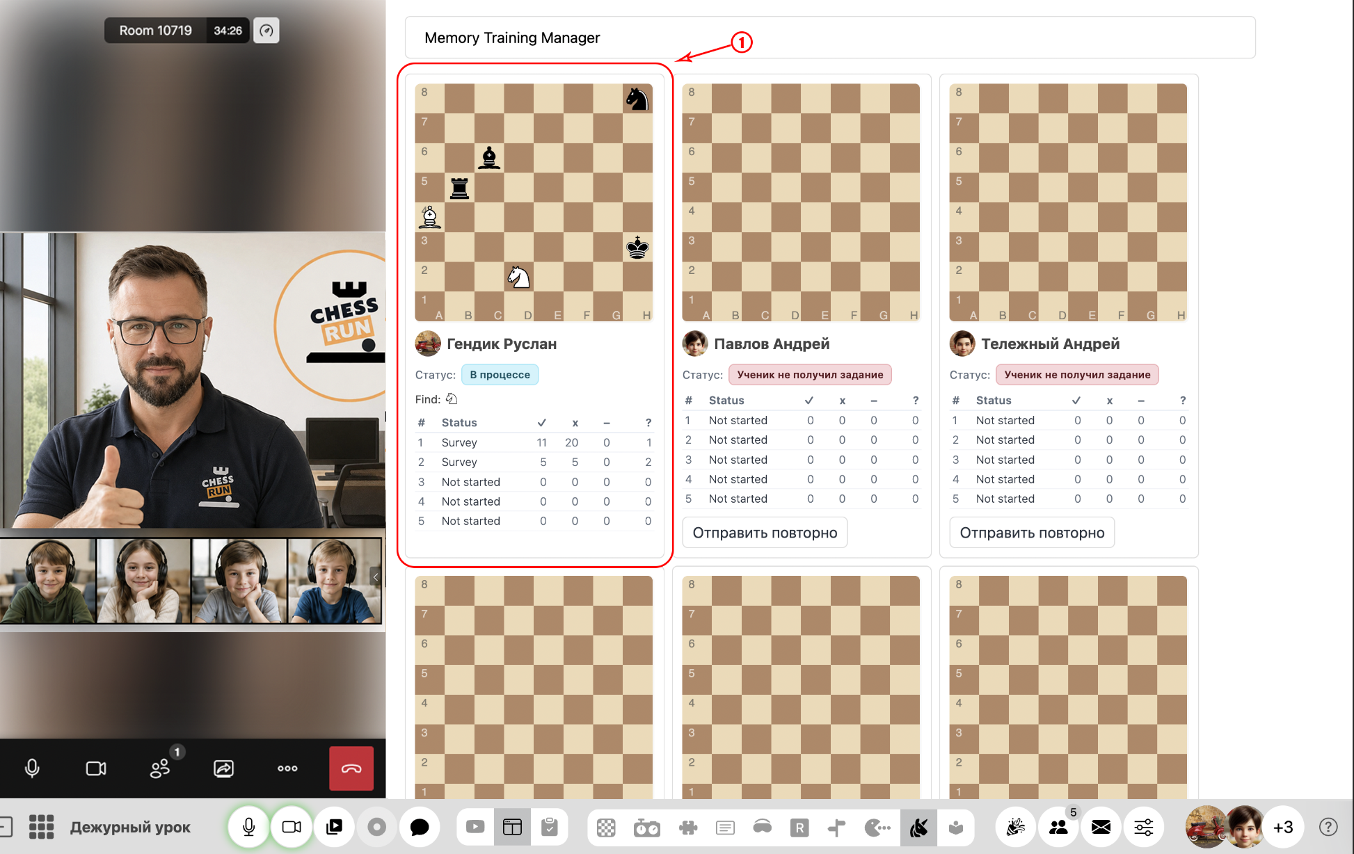
Task: Resend task to Павлов Андрей
Action: pos(765,533)
